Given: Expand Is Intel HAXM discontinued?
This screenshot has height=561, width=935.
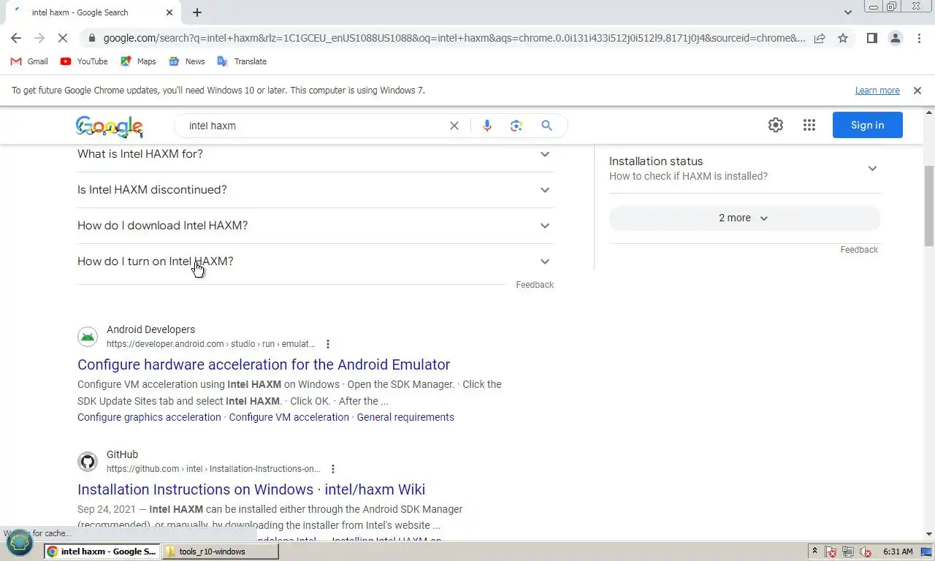Looking at the screenshot, I should [x=316, y=190].
